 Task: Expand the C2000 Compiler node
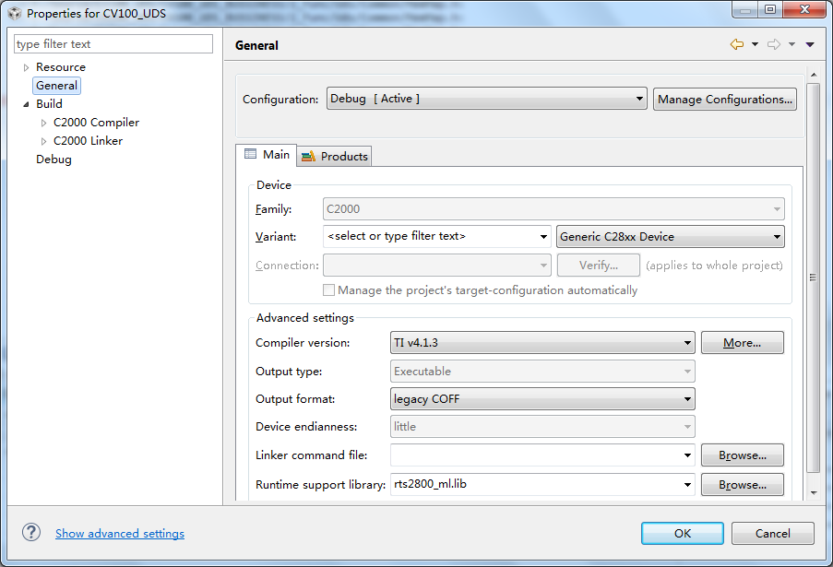click(x=43, y=123)
